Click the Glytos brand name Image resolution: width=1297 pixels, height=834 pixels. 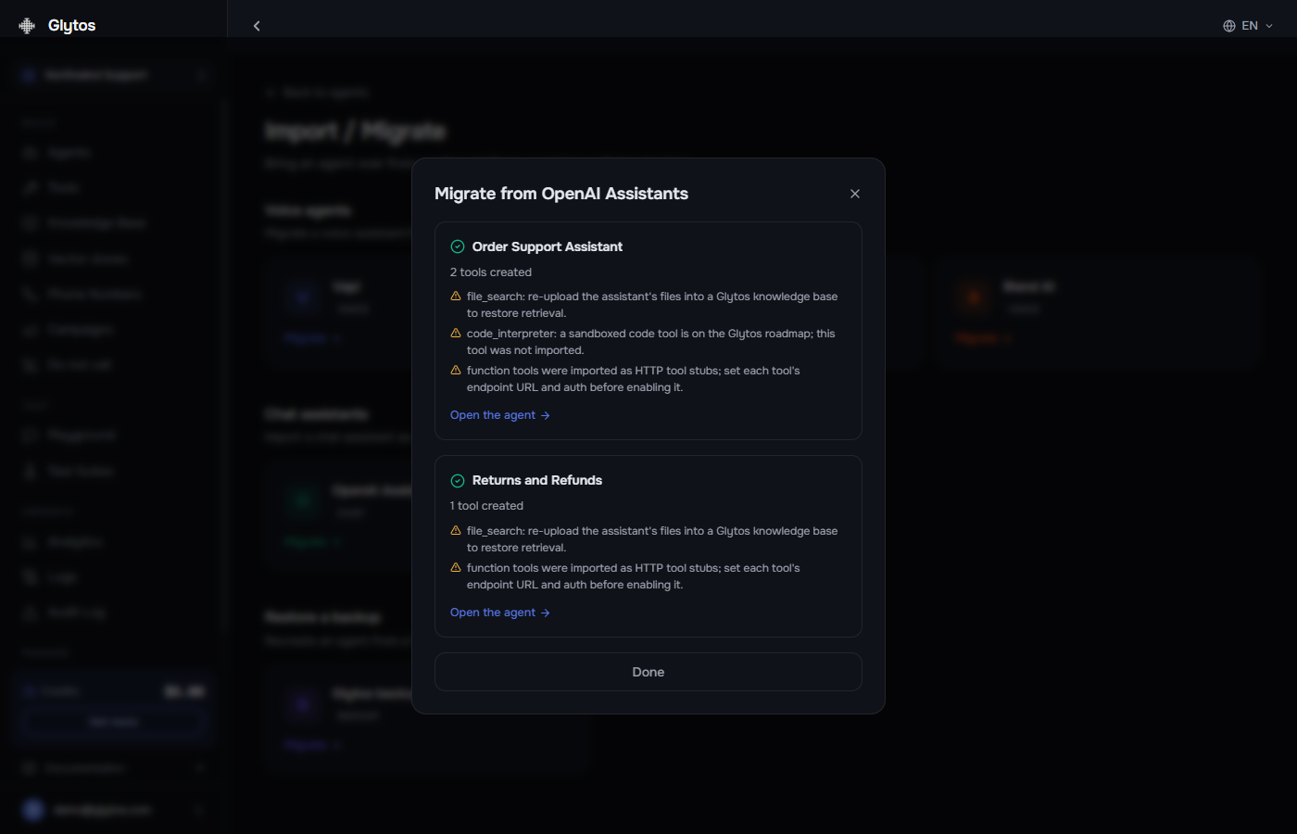pyautogui.click(x=72, y=26)
